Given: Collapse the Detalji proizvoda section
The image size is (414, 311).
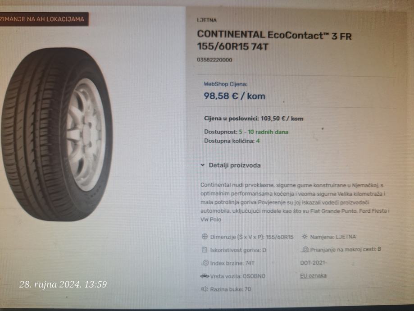Looking at the screenshot, I should (231, 165).
